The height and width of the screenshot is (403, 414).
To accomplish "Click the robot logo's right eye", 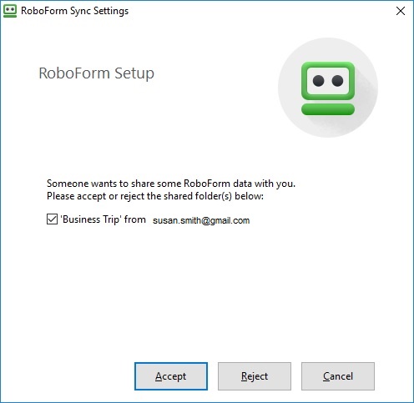I will point(337,81).
